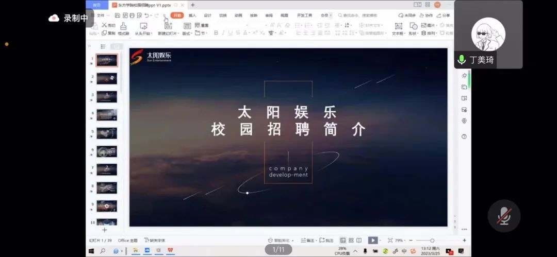Open the 开始 ribbon tab
This screenshot has height=257, width=557.
coord(177,15)
